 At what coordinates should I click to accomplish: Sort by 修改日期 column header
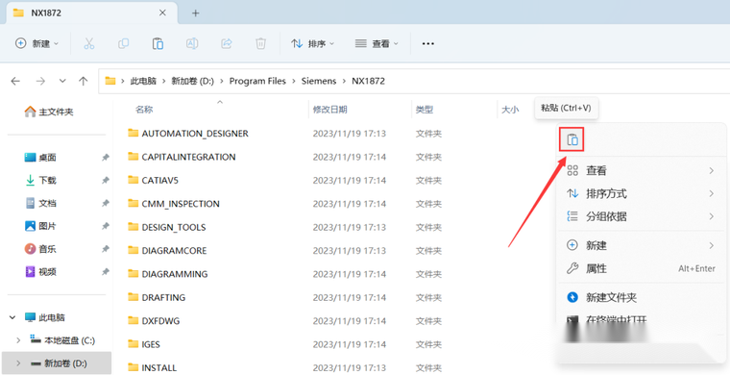[x=329, y=110]
